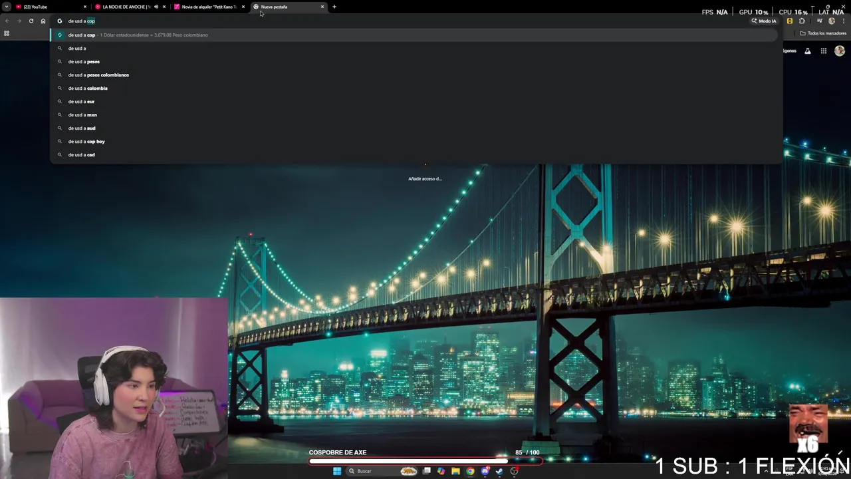This screenshot has width=851, height=479.
Task: Activate the Modo IA button
Action: click(764, 21)
